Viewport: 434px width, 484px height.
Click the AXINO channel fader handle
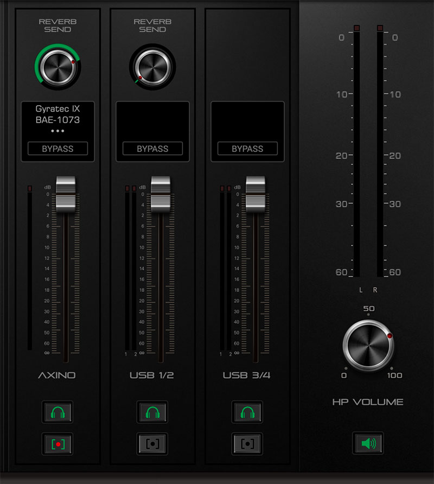66,194
